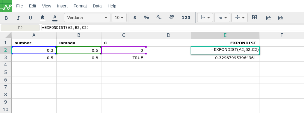Screen dimensions: 304x113
Task: Toggle underline formatting
Action: point(31,18)
